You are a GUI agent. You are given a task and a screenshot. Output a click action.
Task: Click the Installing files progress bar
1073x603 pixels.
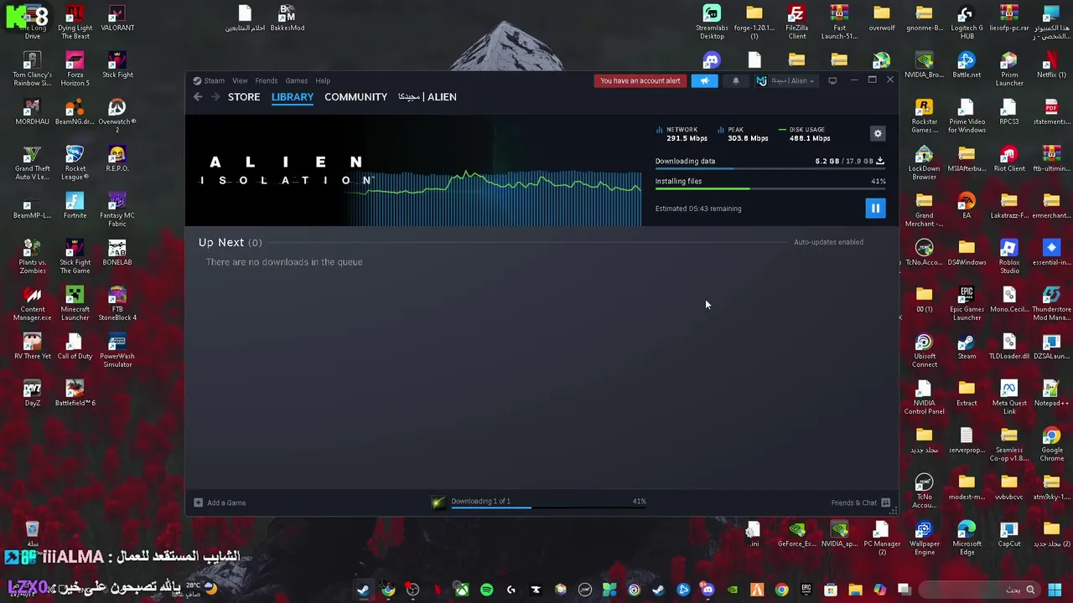[770, 189]
